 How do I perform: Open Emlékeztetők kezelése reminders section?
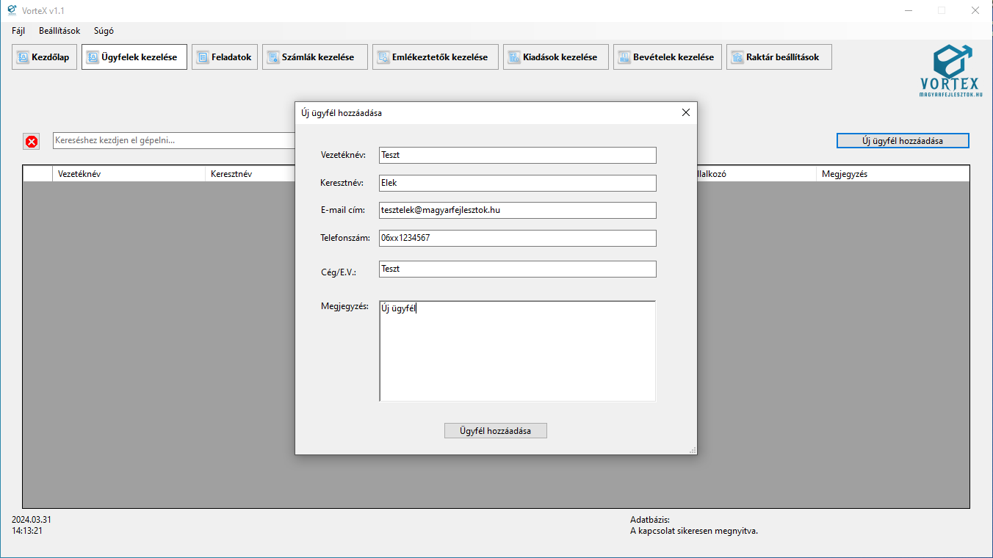435,57
